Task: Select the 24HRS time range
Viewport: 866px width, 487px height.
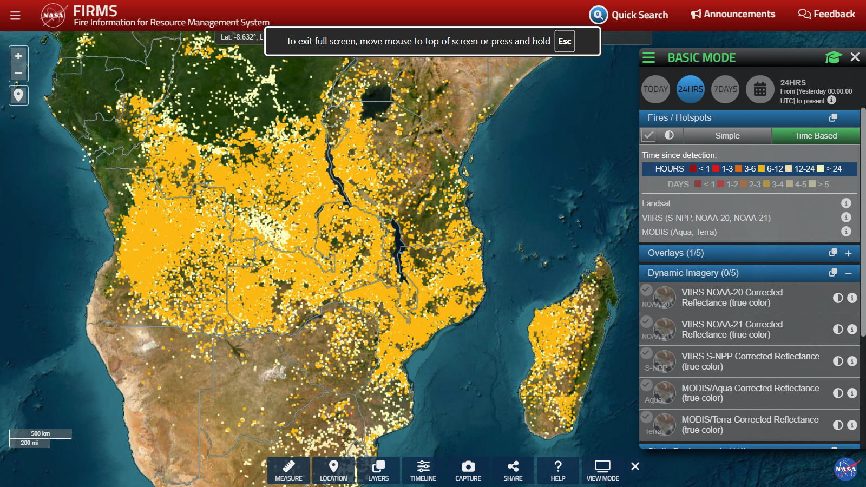Action: coord(691,89)
